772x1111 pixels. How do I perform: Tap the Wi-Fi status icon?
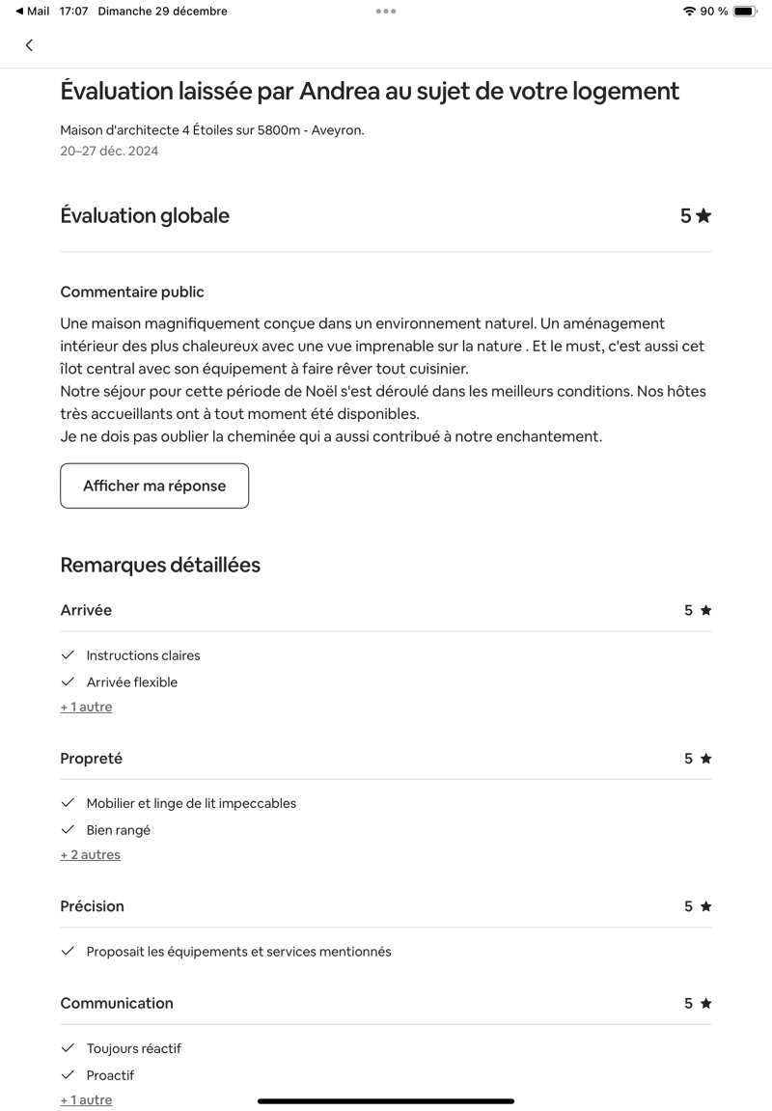[689, 12]
